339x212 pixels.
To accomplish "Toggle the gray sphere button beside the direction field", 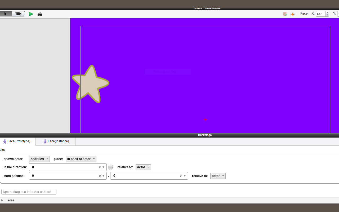I will coord(111,167).
